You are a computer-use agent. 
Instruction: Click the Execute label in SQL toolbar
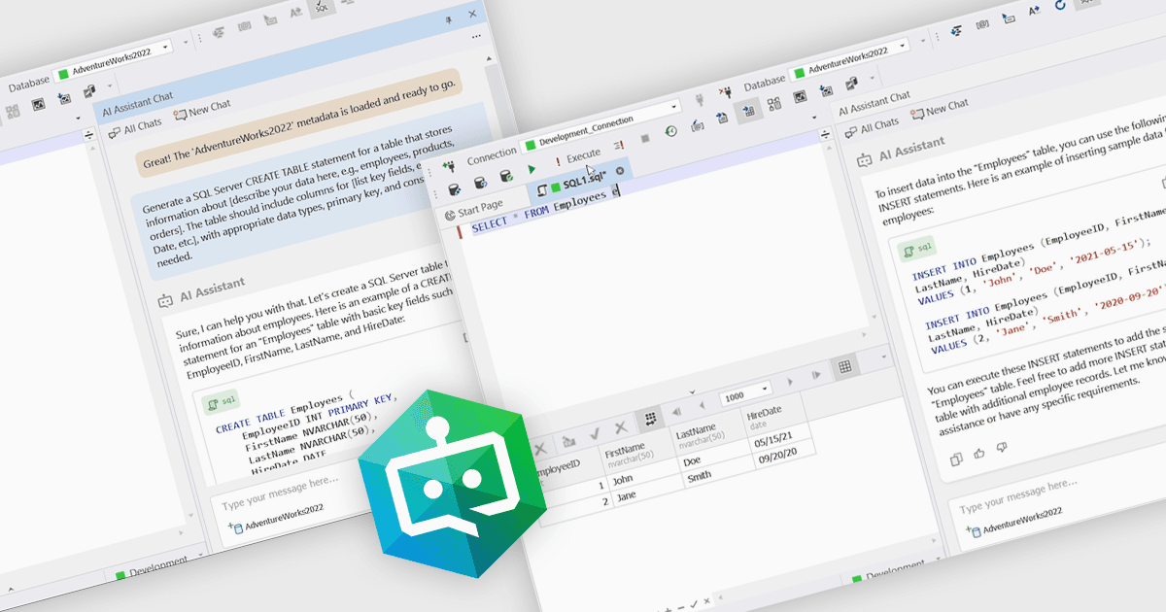(583, 155)
